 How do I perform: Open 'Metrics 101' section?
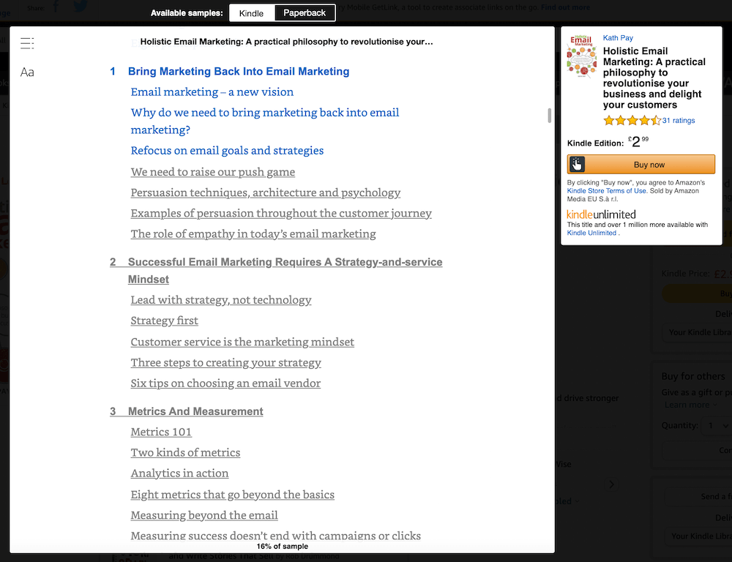pos(161,432)
